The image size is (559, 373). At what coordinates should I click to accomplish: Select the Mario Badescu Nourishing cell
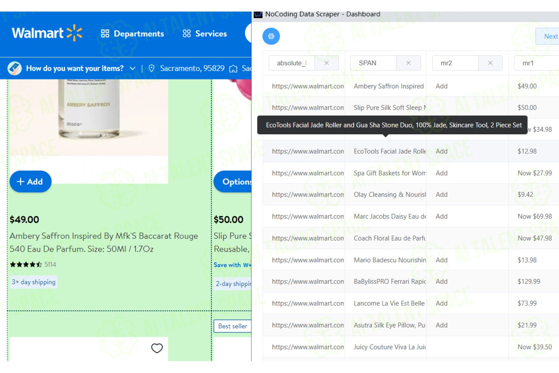tap(386, 260)
